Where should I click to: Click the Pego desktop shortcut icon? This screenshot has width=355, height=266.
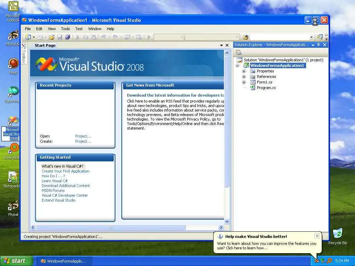point(14,66)
